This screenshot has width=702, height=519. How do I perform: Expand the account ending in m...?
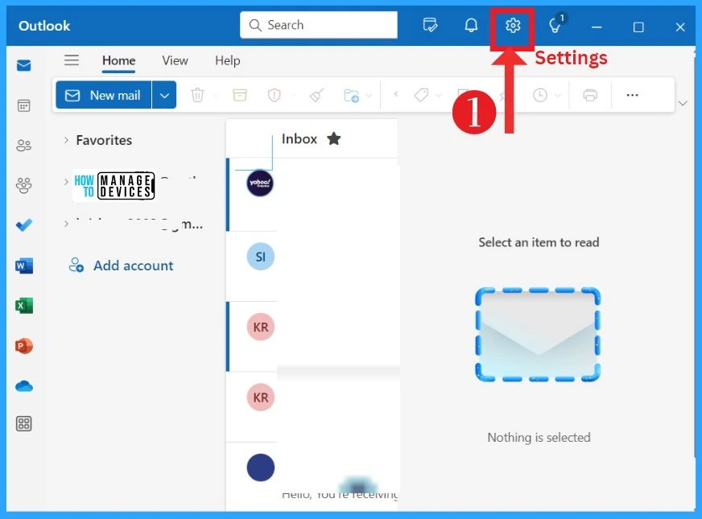coord(66,223)
